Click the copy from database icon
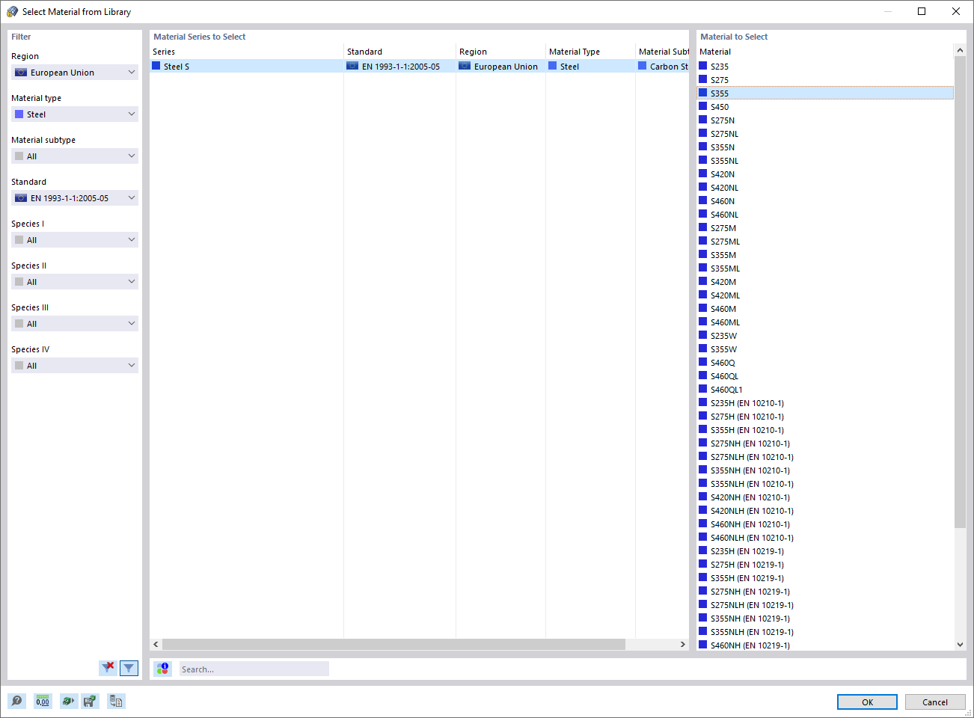Viewport: 974px width, 718px height. pyautogui.click(x=116, y=701)
